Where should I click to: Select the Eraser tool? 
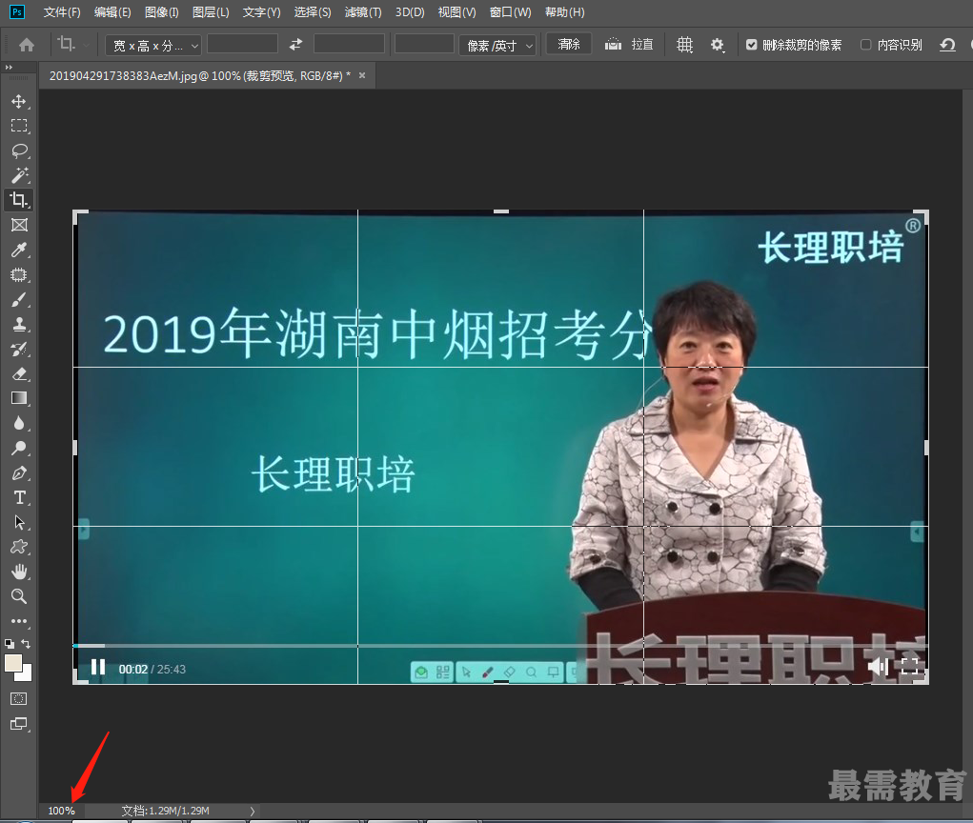pyautogui.click(x=19, y=374)
